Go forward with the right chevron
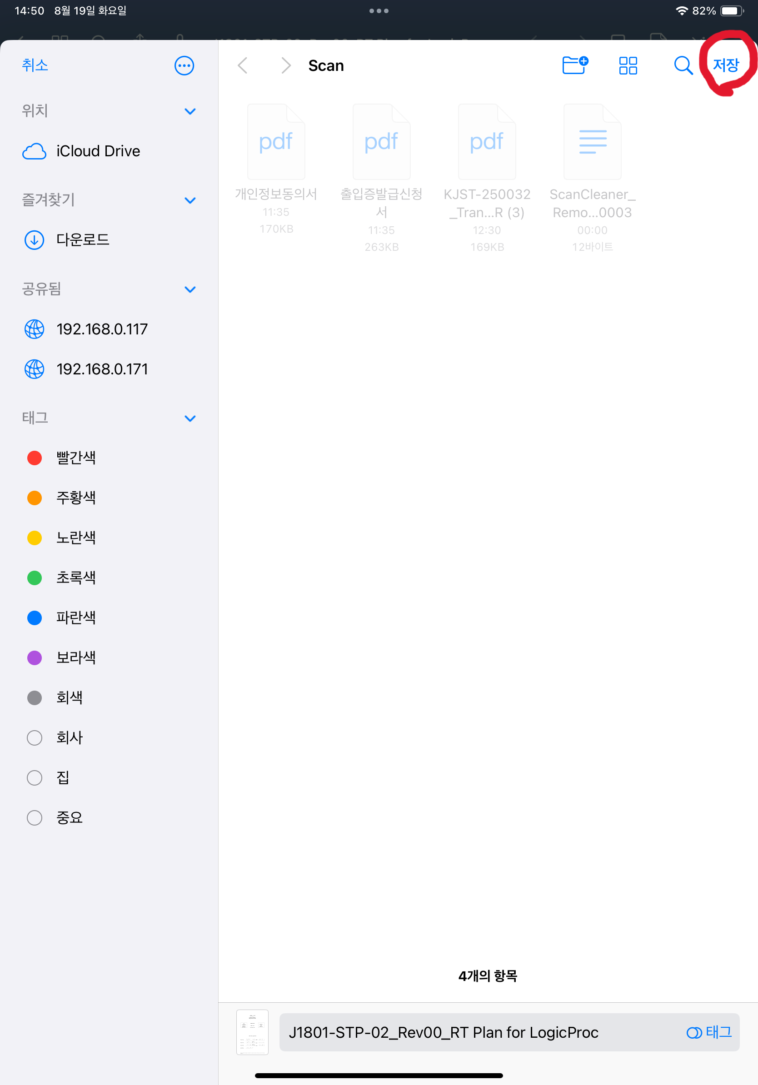 tap(285, 66)
